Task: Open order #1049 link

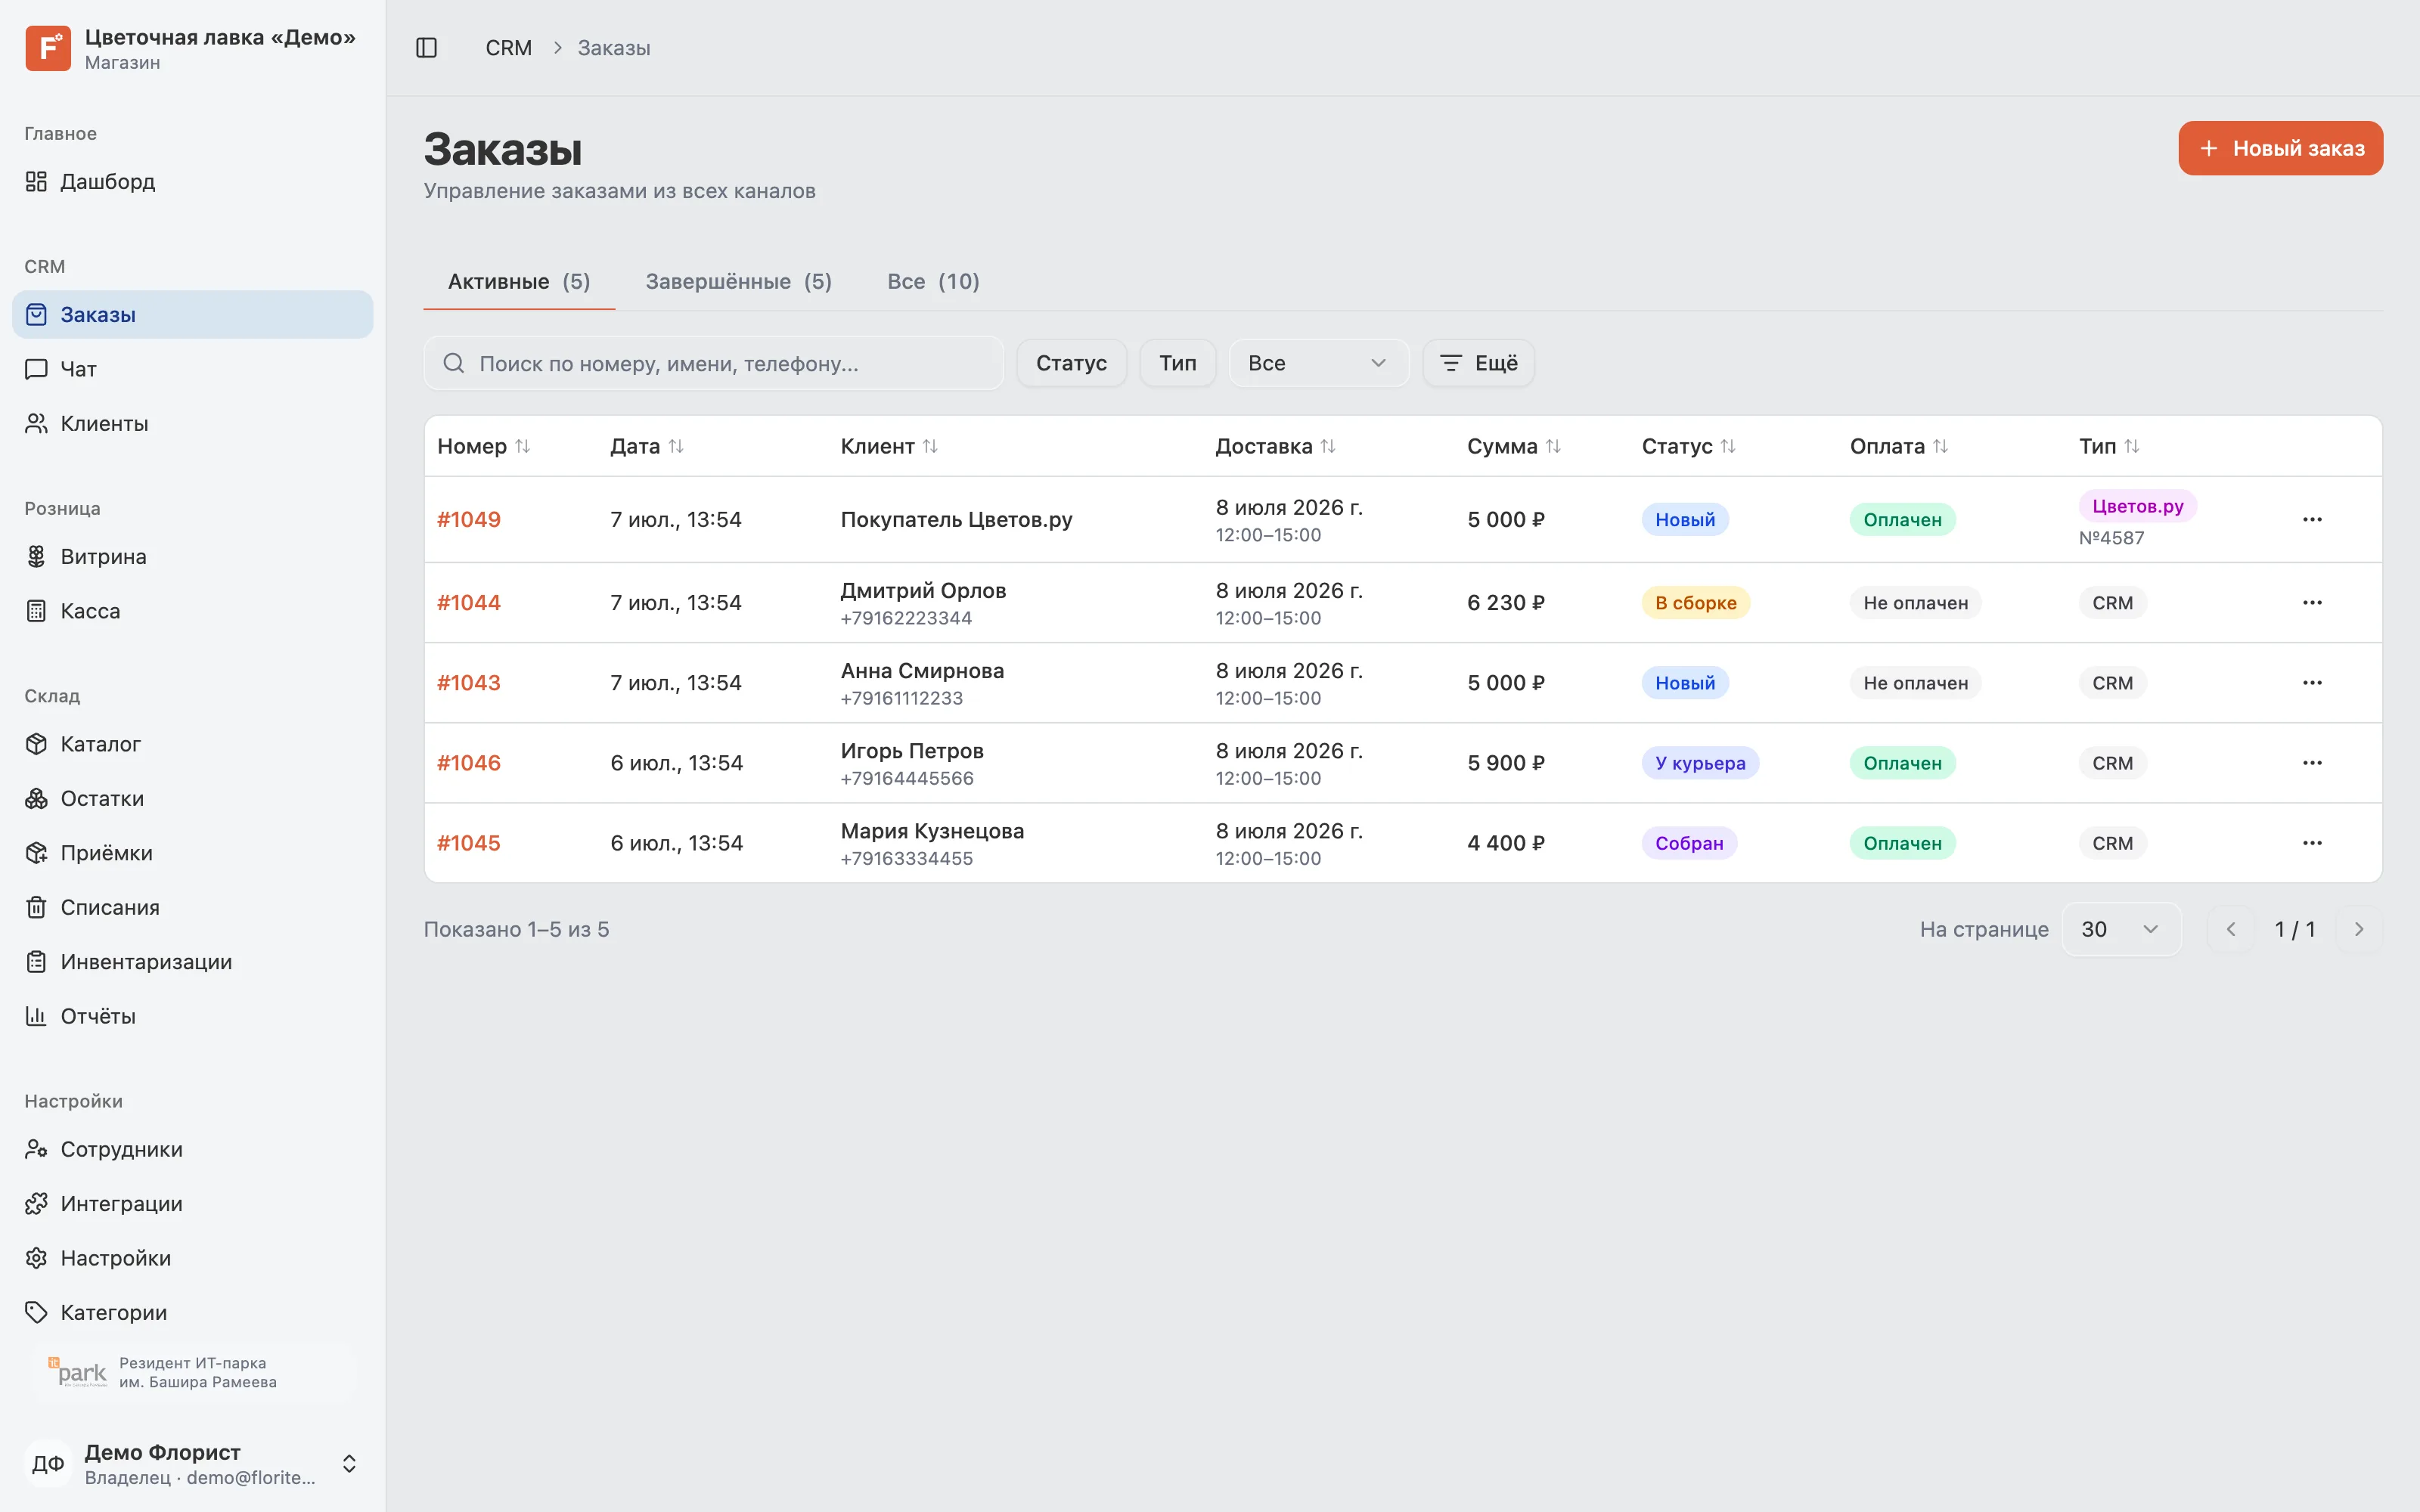Action: tap(468, 519)
